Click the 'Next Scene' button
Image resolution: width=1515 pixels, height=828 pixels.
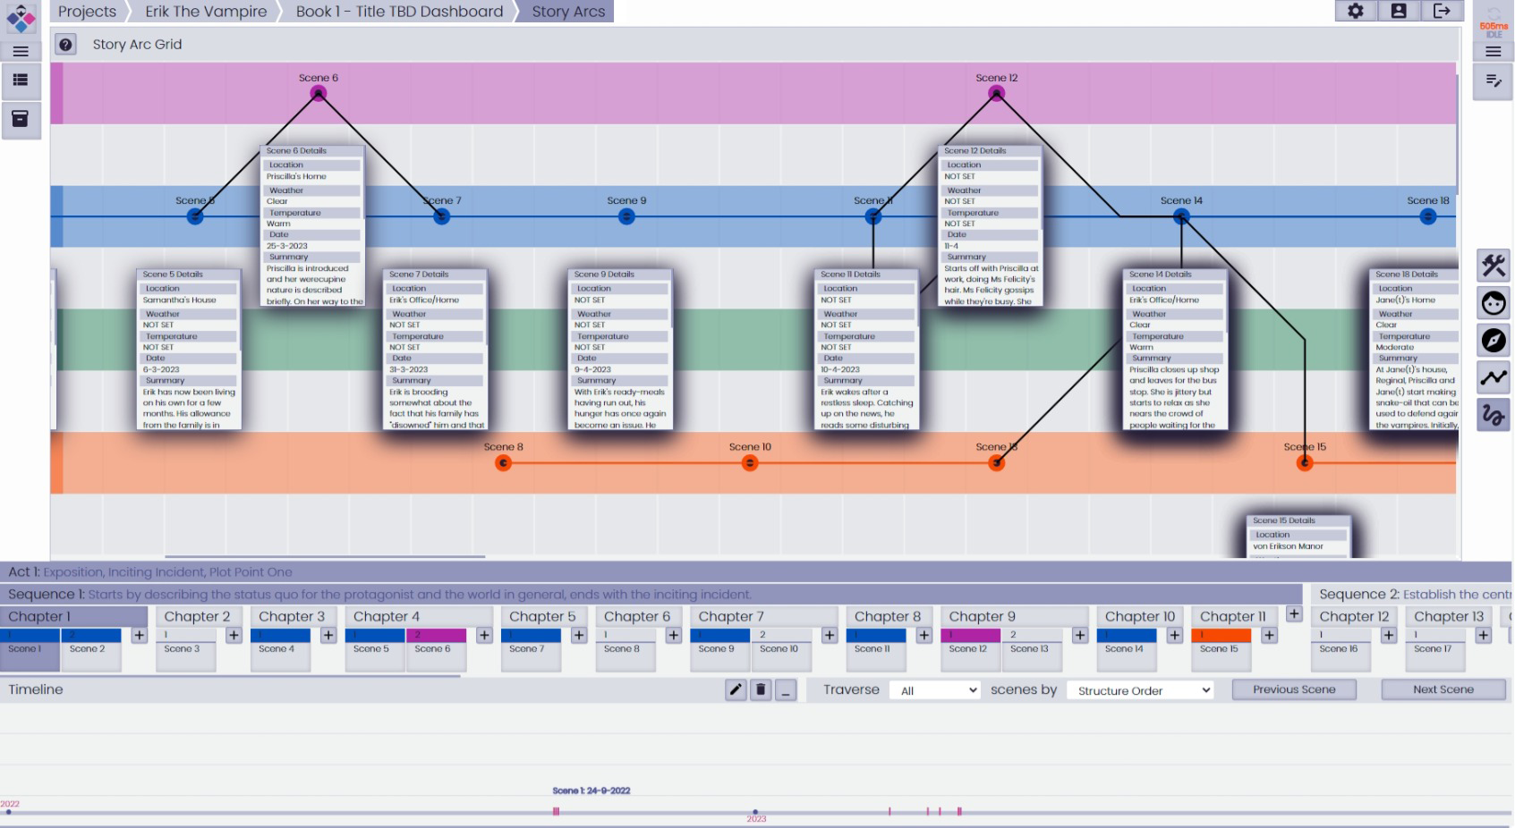pos(1443,689)
